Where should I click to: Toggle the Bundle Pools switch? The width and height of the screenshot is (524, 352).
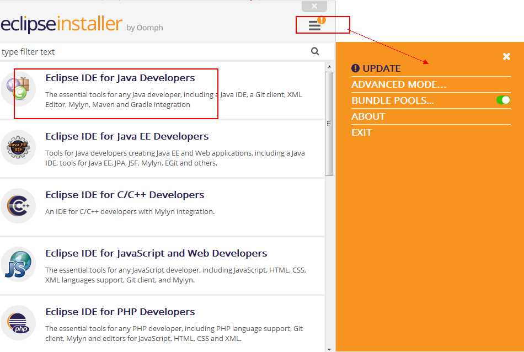pyautogui.click(x=503, y=100)
